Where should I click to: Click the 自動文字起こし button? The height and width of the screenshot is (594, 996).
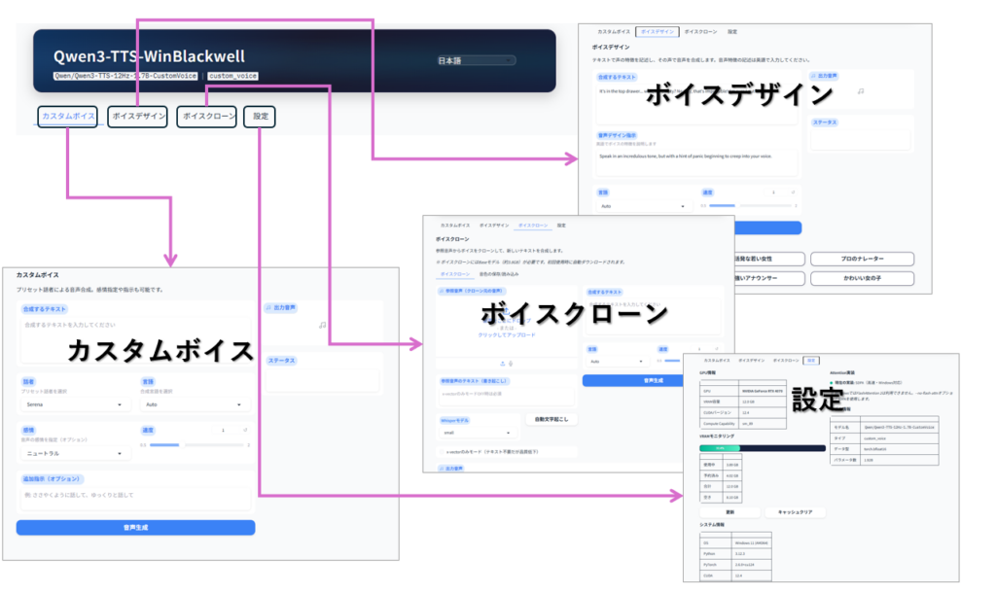tap(551, 419)
